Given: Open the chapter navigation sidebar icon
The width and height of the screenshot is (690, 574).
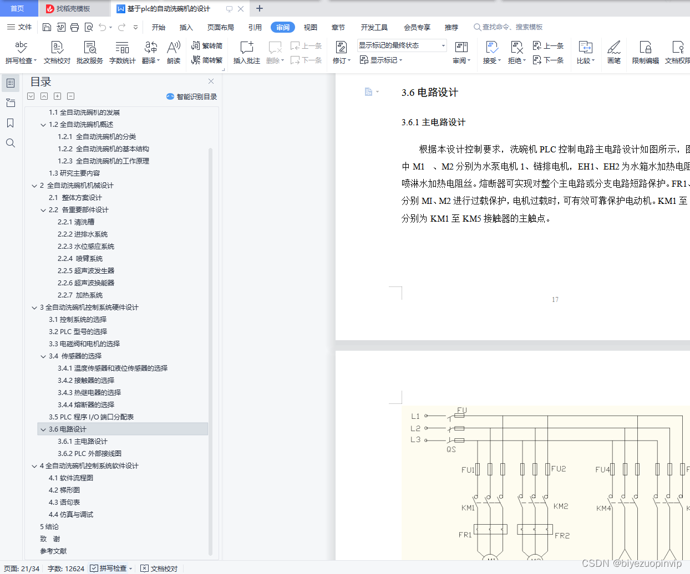Looking at the screenshot, I should click(x=11, y=103).
